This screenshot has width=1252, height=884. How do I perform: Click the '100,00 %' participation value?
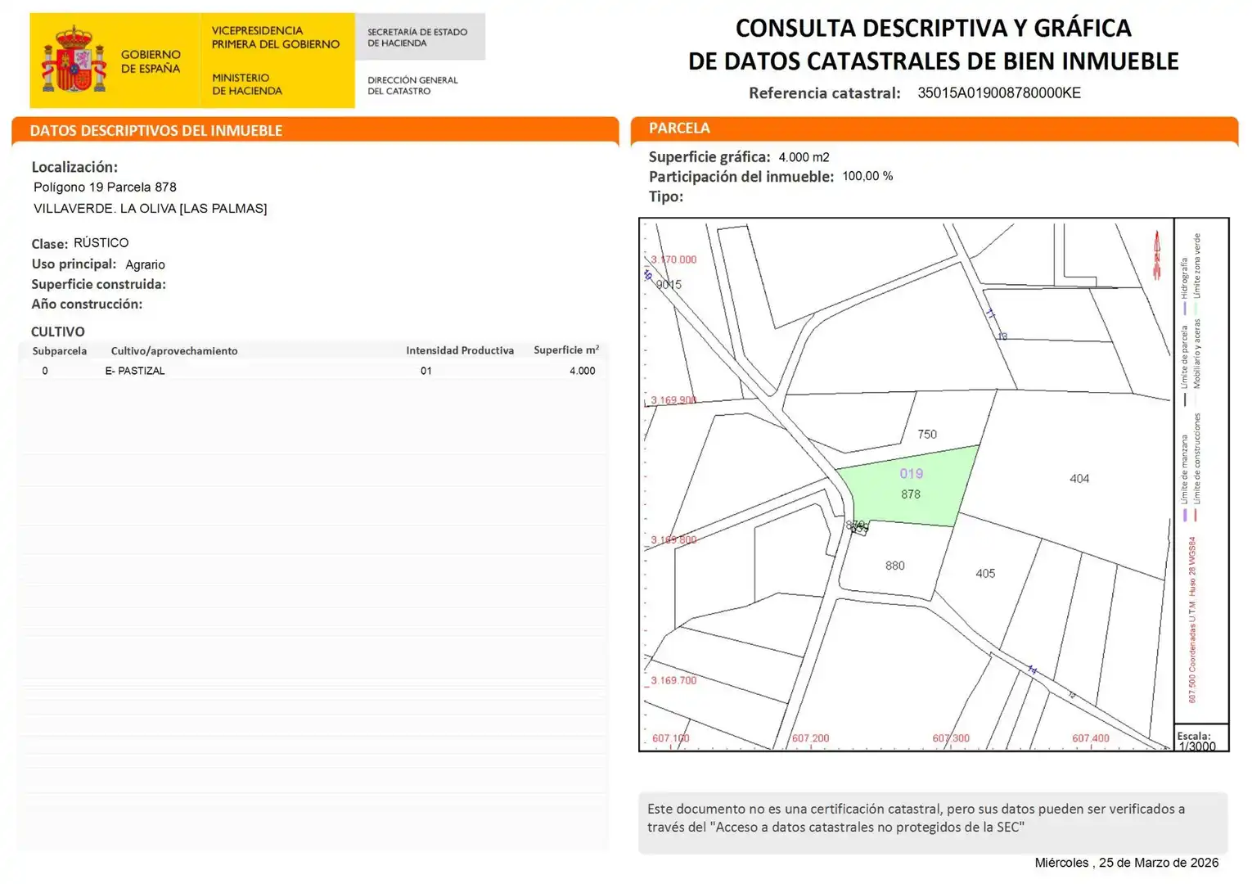pos(867,176)
